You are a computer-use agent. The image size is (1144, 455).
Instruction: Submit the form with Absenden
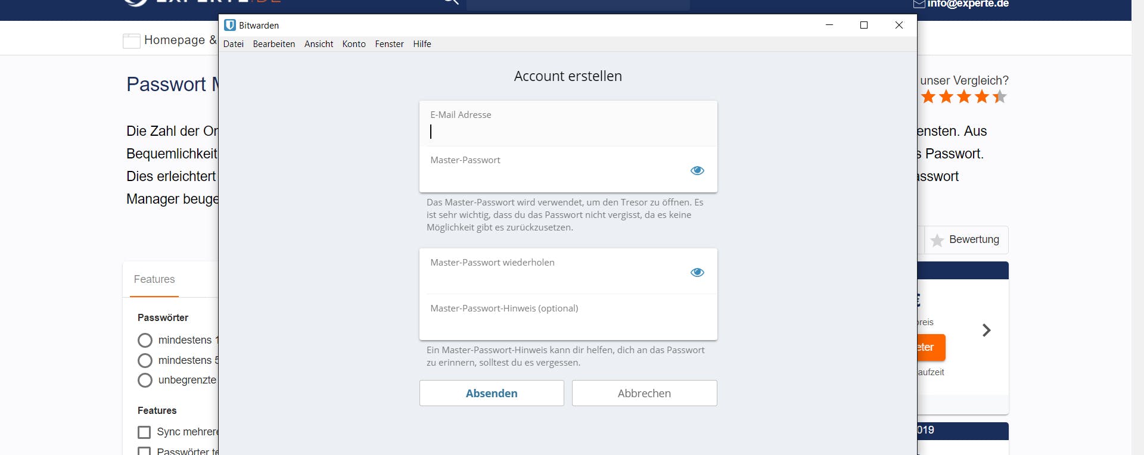point(492,393)
